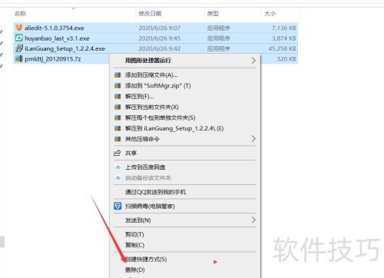Viewport: 384px width, 278px height.
Task: Select the file name iLanGuang_Setup_1.2.2.4.exe
Action: pos(65,48)
